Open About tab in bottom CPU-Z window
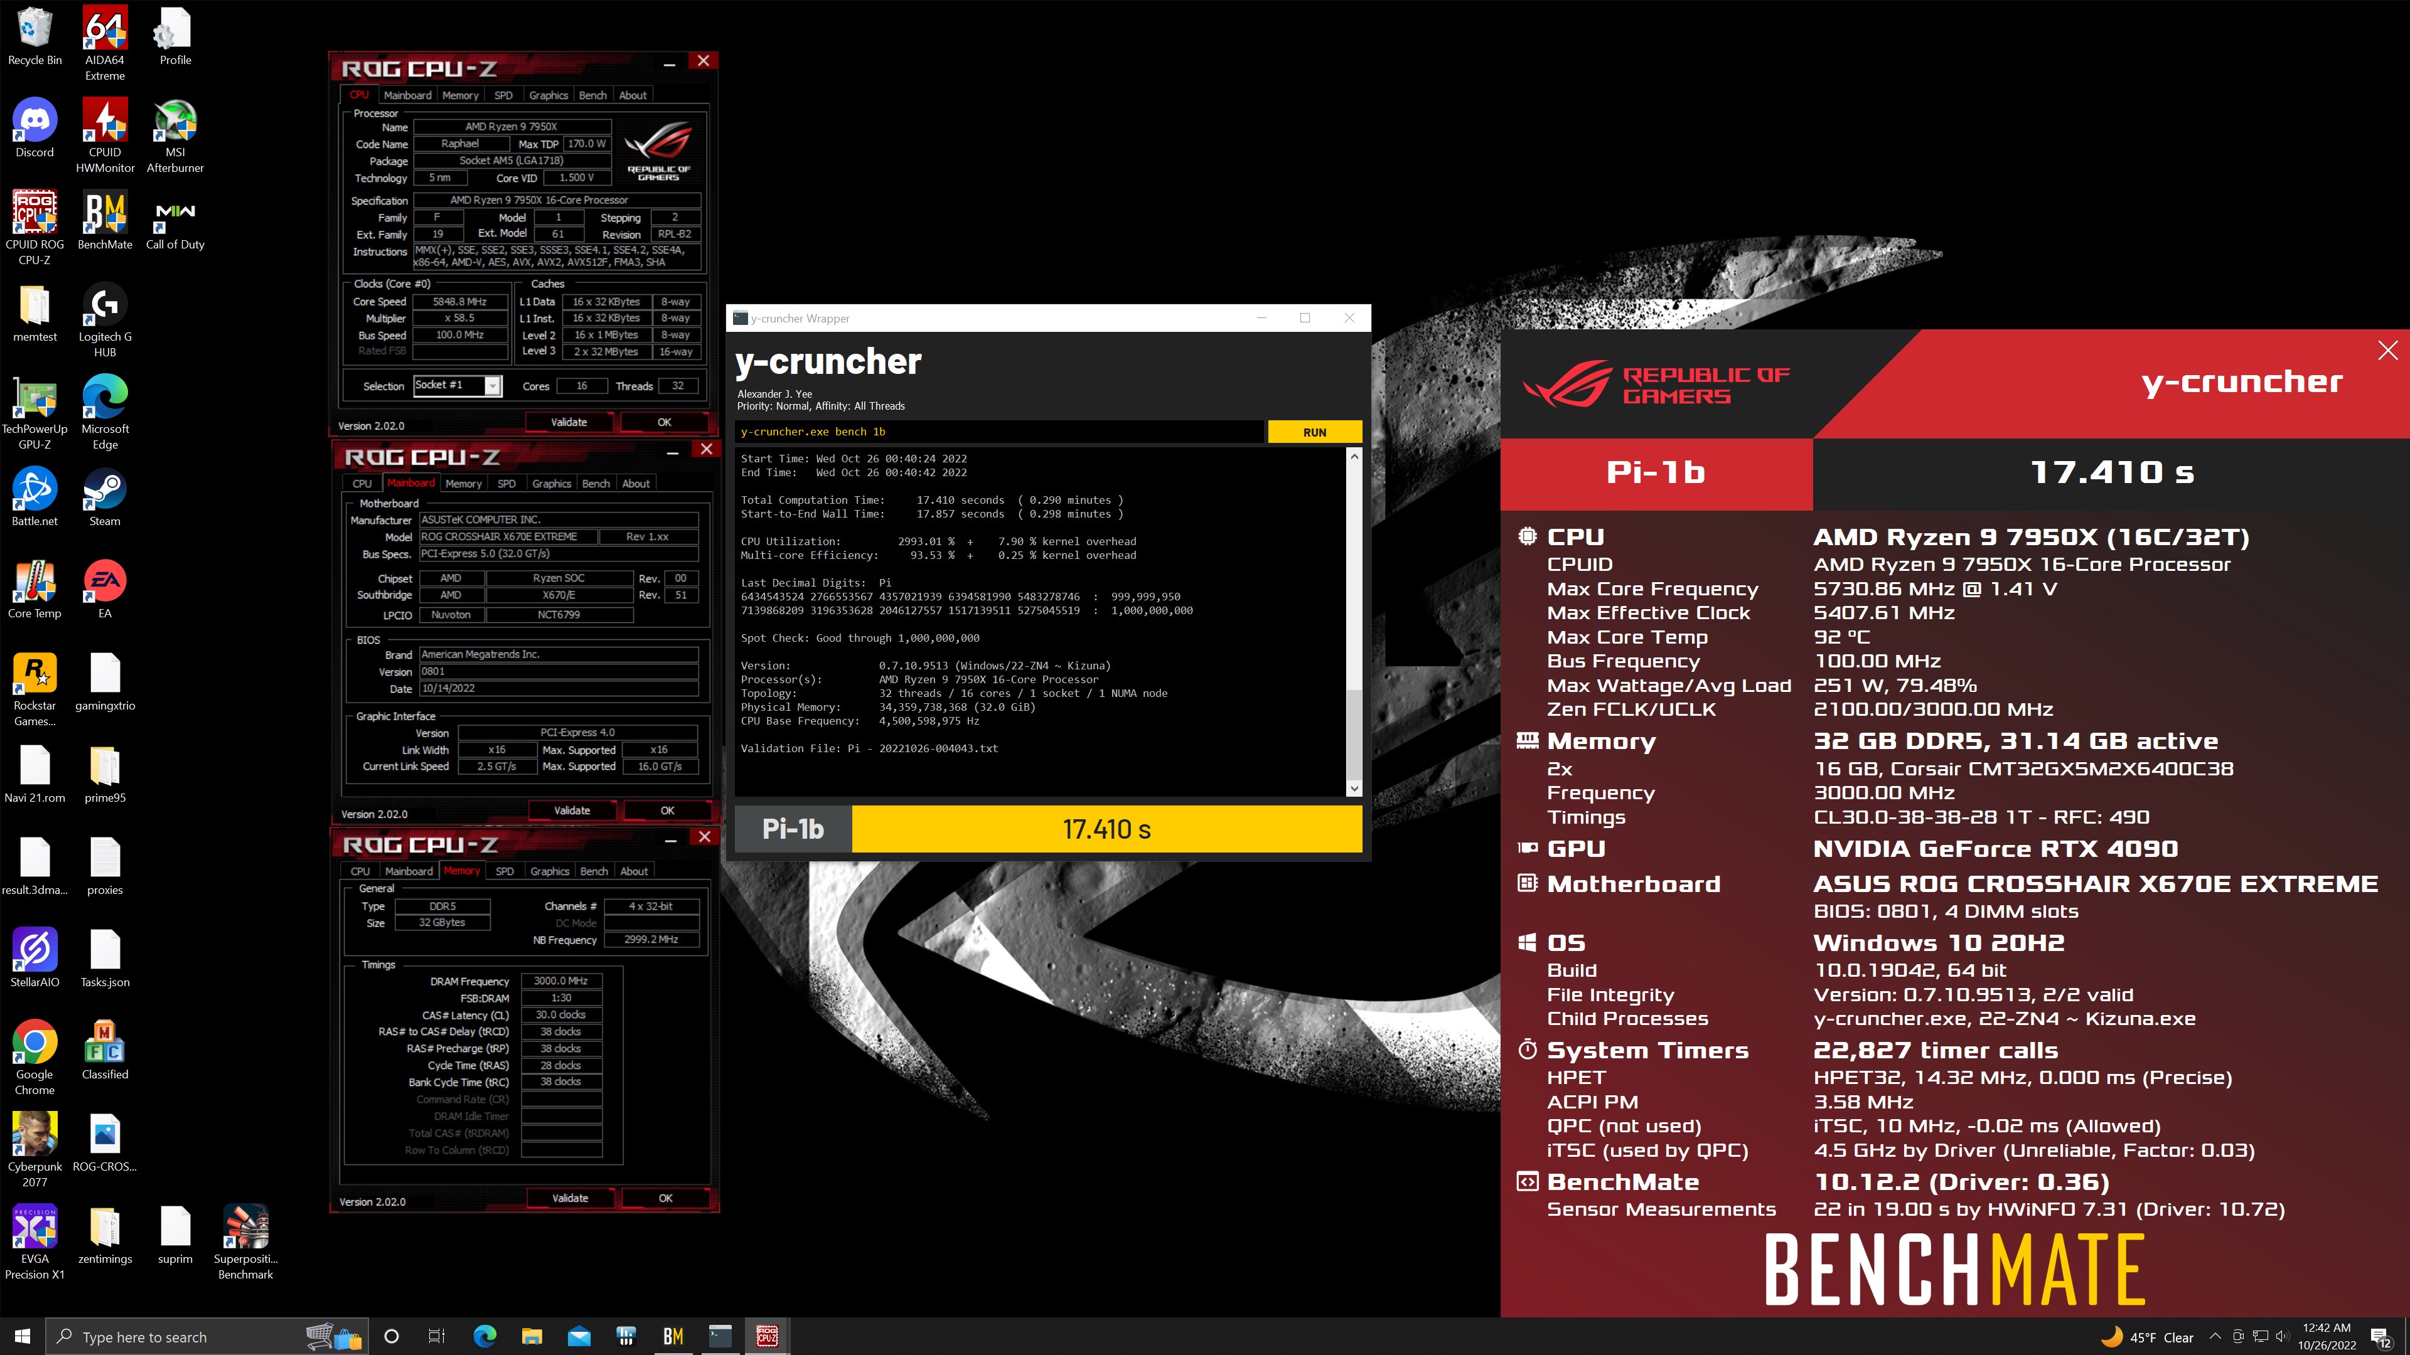 pyautogui.click(x=633, y=871)
